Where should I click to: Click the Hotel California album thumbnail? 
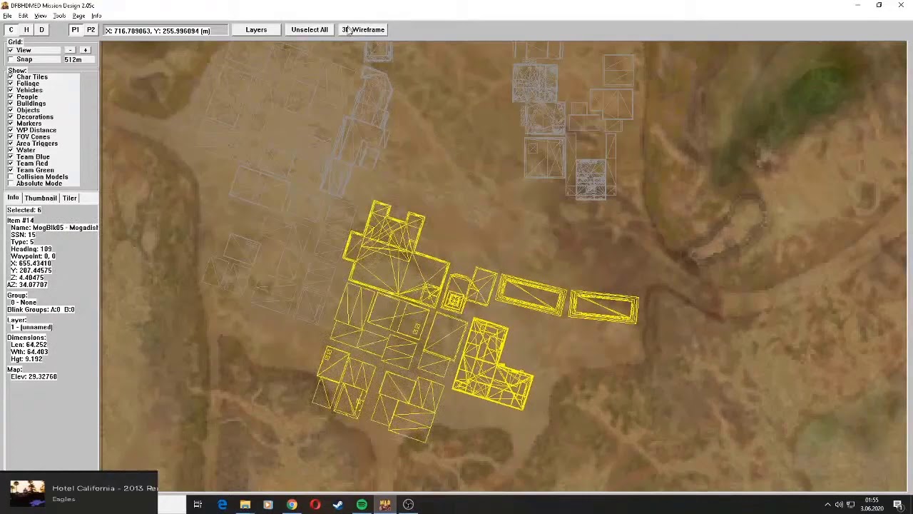pyautogui.click(x=27, y=493)
